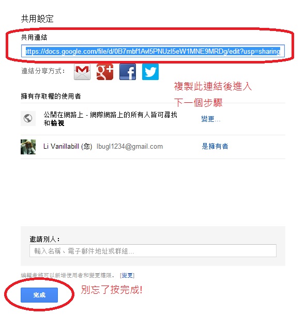The width and height of the screenshot is (306, 316).
Task: Share the link on Facebook icon
Action: point(128,72)
